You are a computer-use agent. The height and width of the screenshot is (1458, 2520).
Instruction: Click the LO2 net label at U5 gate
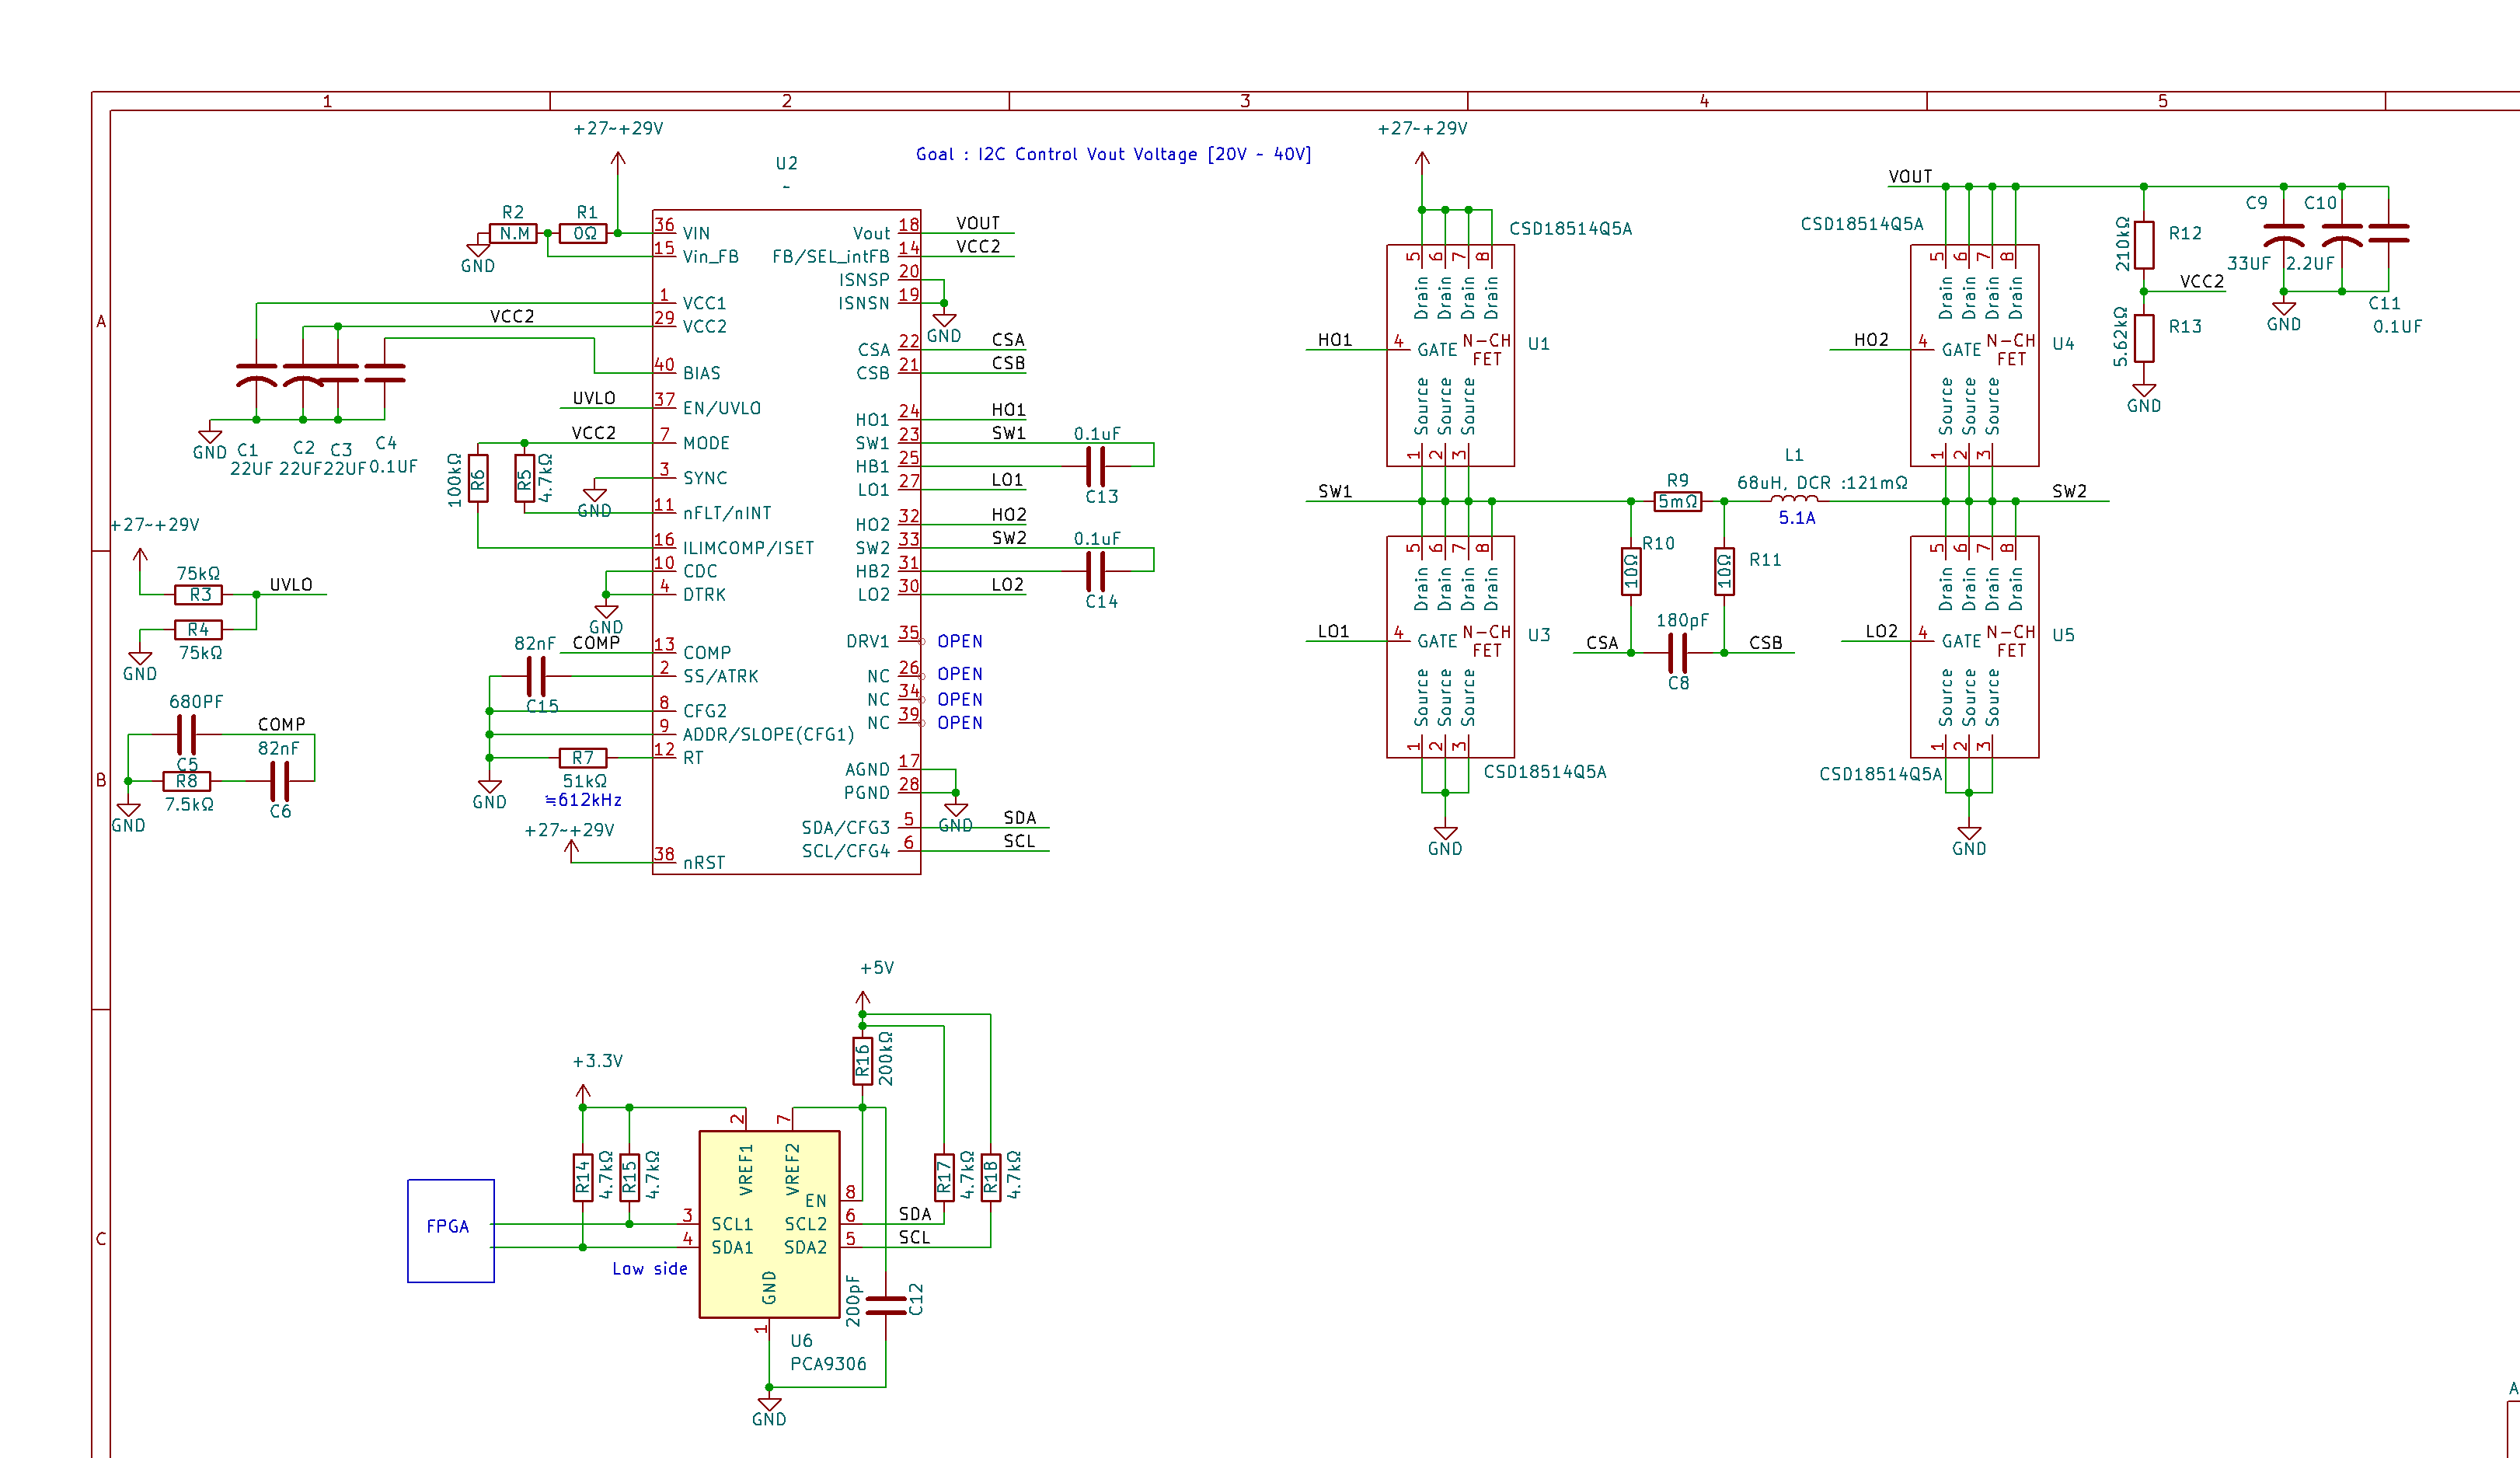pos(1881,631)
